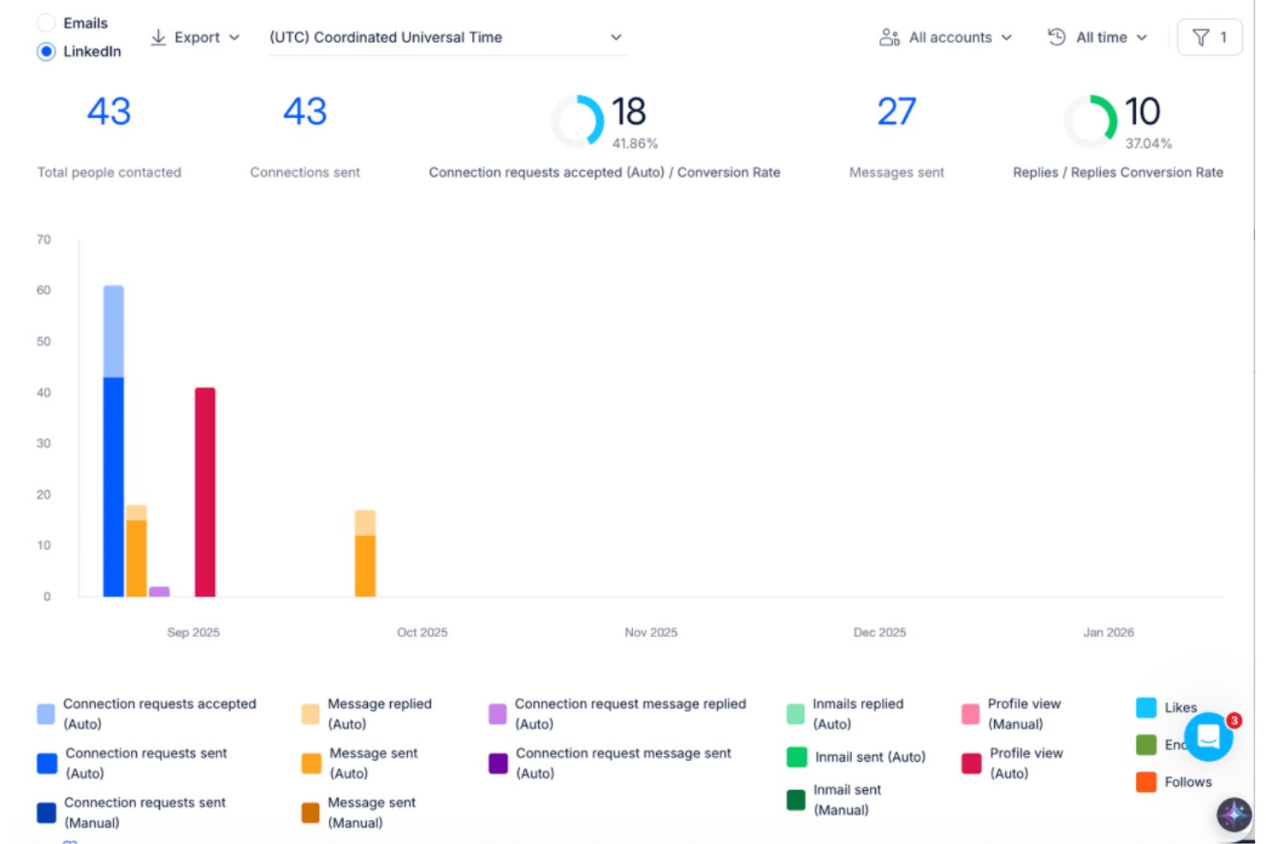Click the Connections sent label
The image size is (1266, 844).
(x=305, y=172)
